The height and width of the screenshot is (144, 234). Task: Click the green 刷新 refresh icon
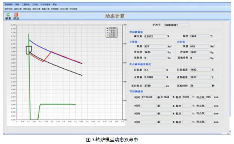coord(8,15)
